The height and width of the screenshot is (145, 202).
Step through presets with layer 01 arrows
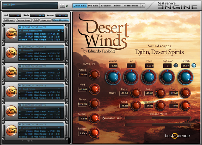pos(62,31)
